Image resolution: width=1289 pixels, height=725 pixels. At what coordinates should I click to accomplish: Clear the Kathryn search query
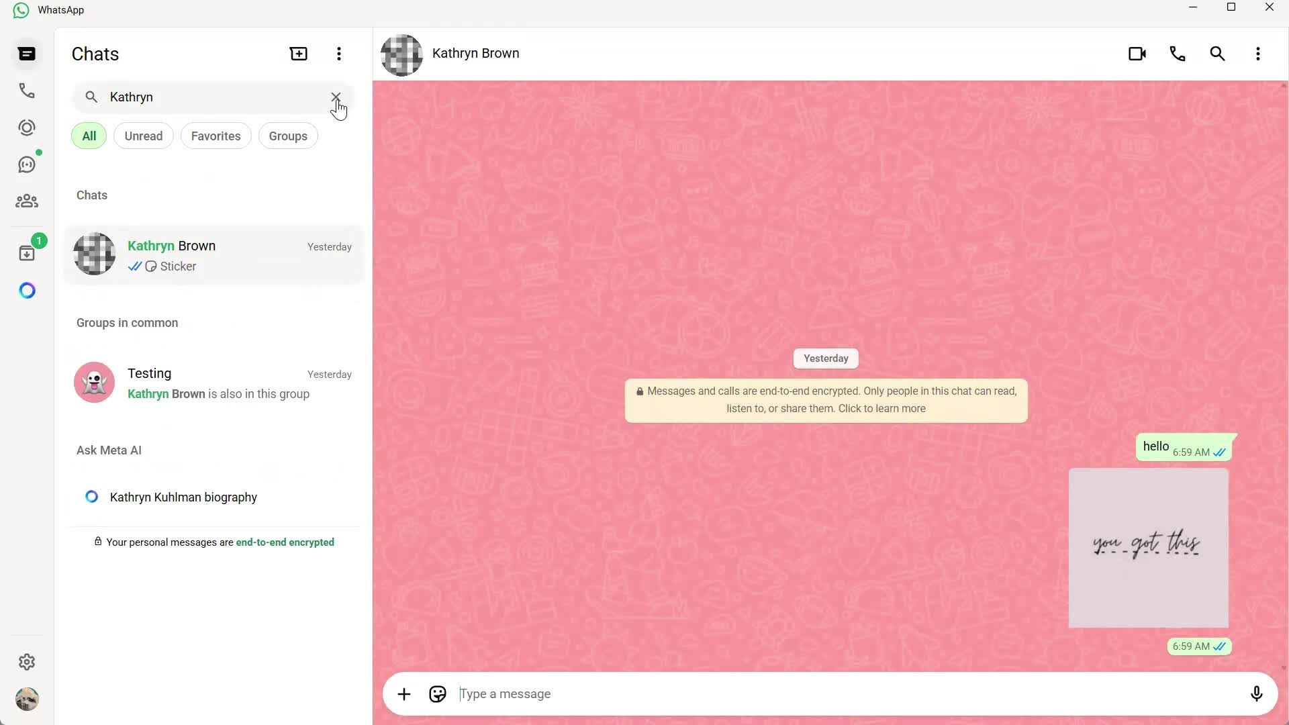tap(336, 97)
